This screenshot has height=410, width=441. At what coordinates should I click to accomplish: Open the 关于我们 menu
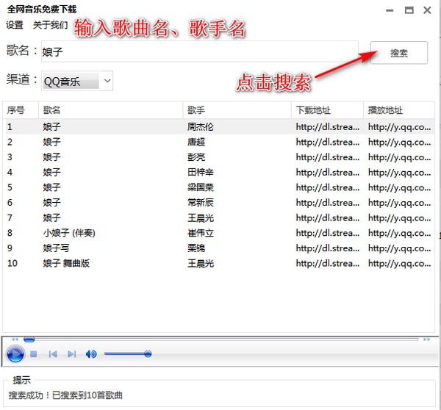[50, 25]
